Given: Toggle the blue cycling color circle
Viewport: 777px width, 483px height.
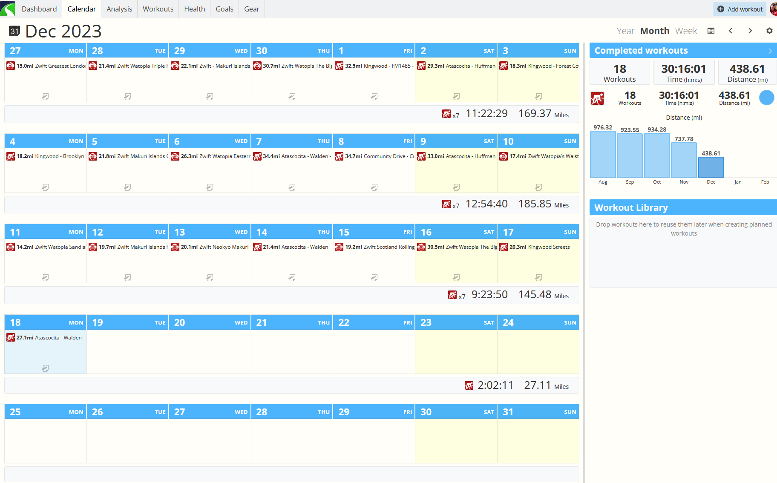Looking at the screenshot, I should click(x=767, y=98).
